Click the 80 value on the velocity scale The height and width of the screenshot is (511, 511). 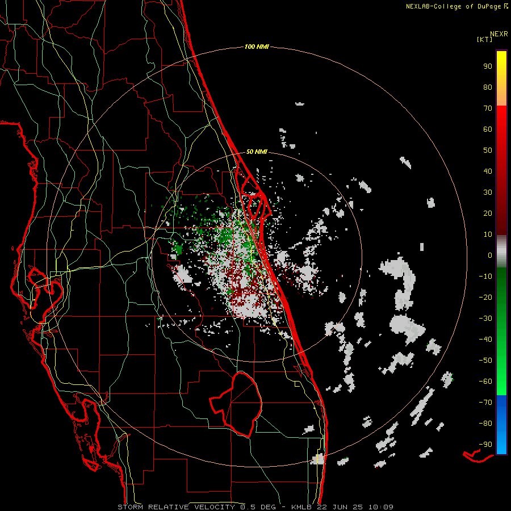[488, 87]
